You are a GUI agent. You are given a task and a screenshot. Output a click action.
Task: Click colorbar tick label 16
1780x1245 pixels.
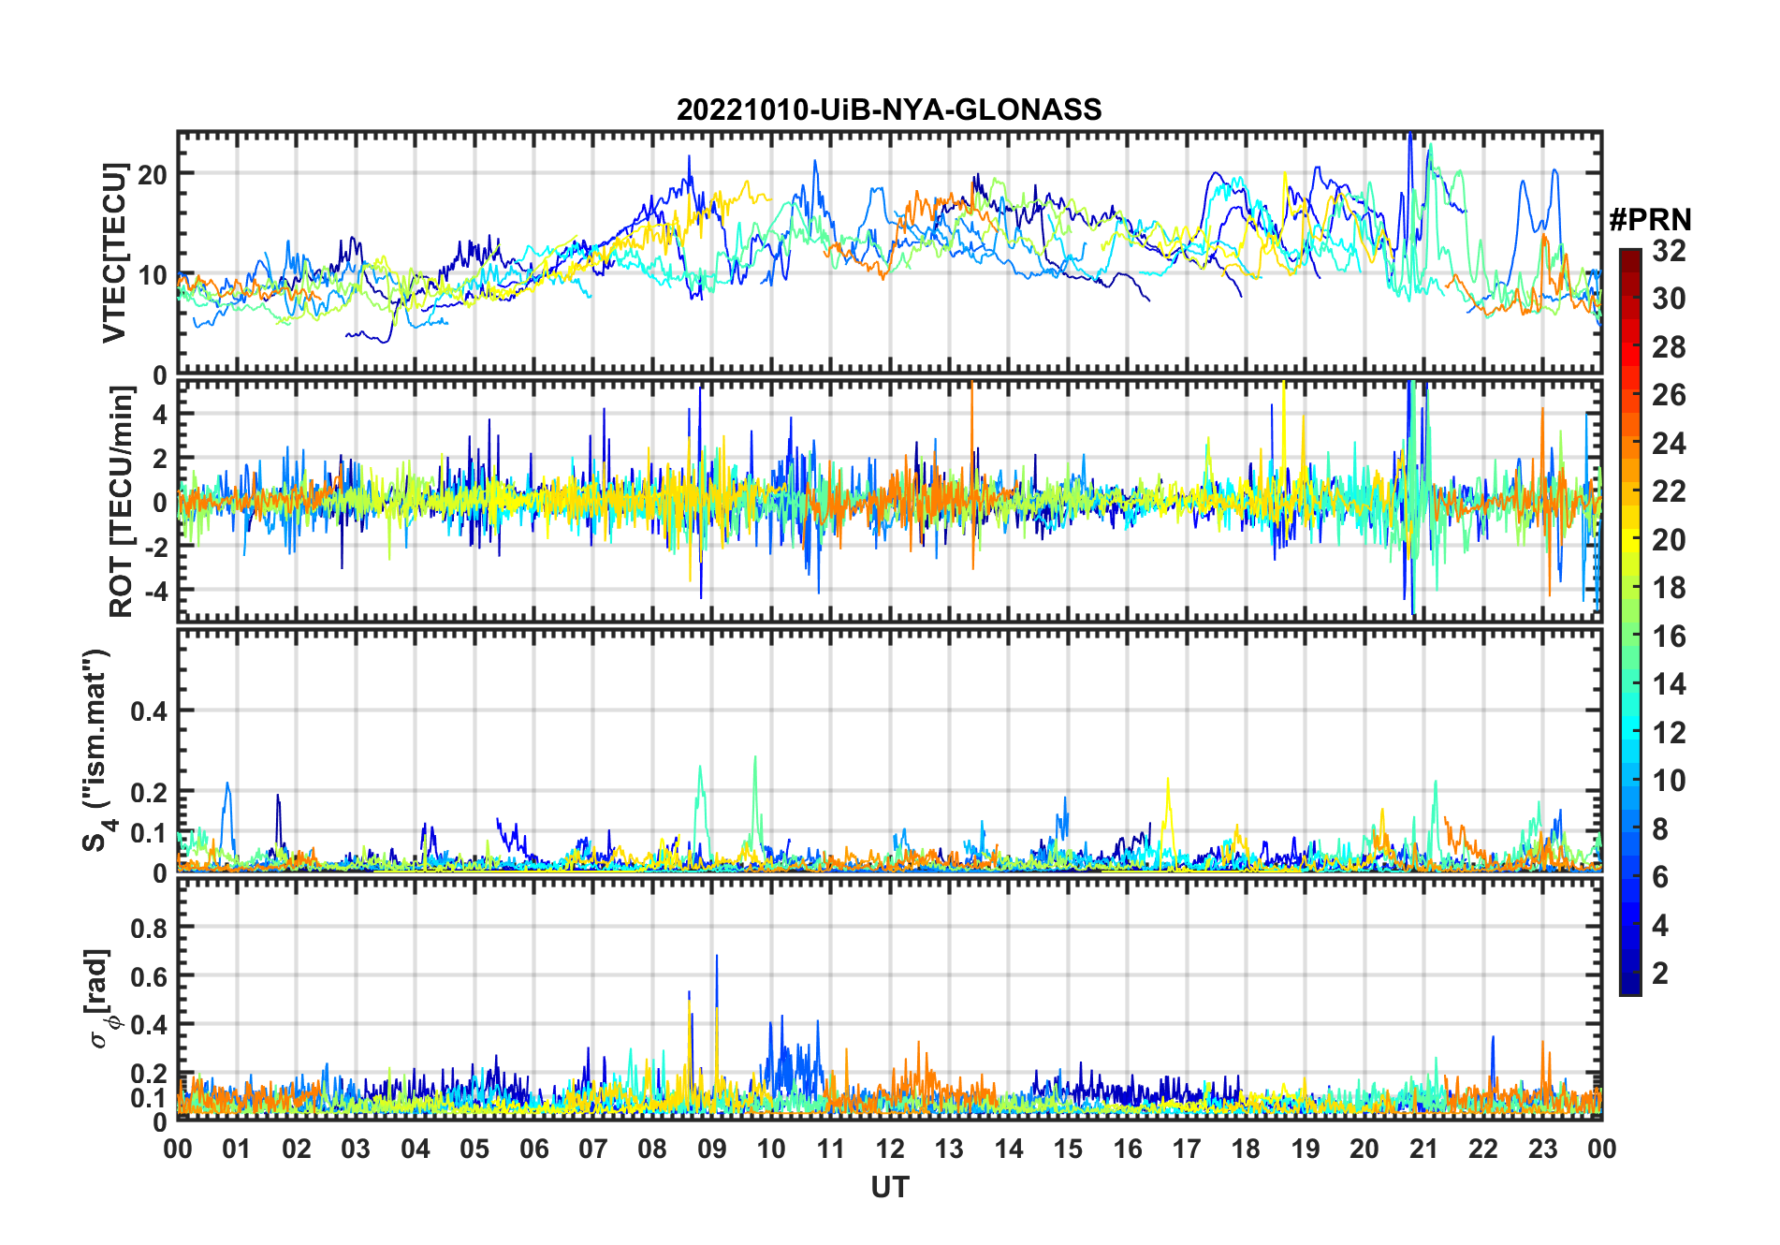coord(1669,637)
